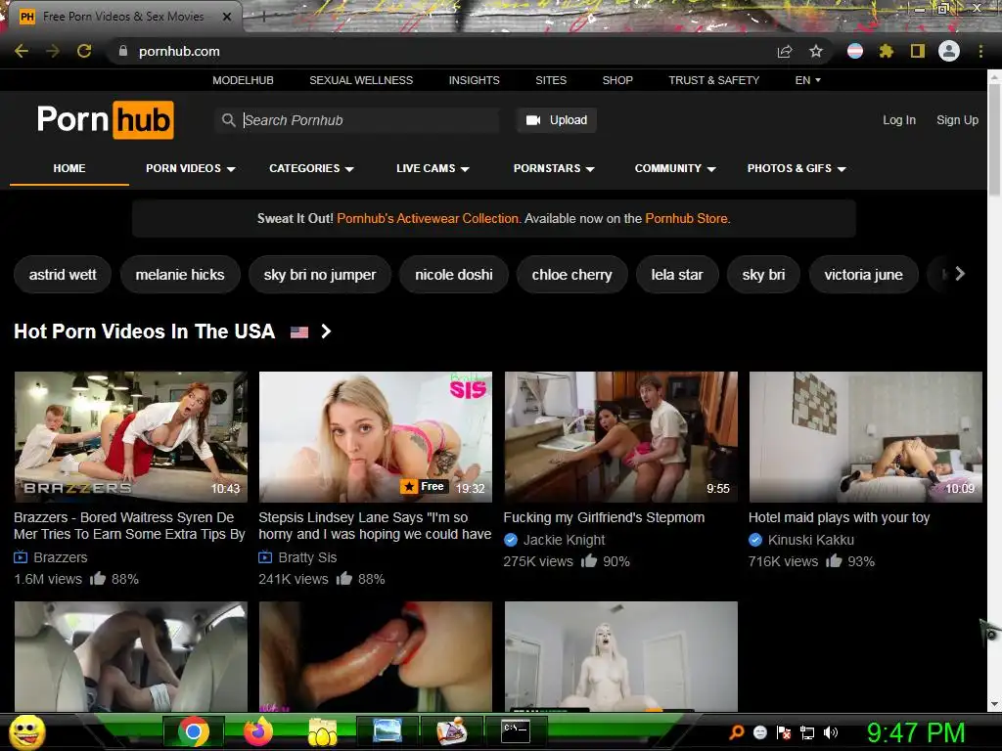Select the 'victoria june' search chip
Viewport: 1002px width, 751px height.
(x=863, y=275)
